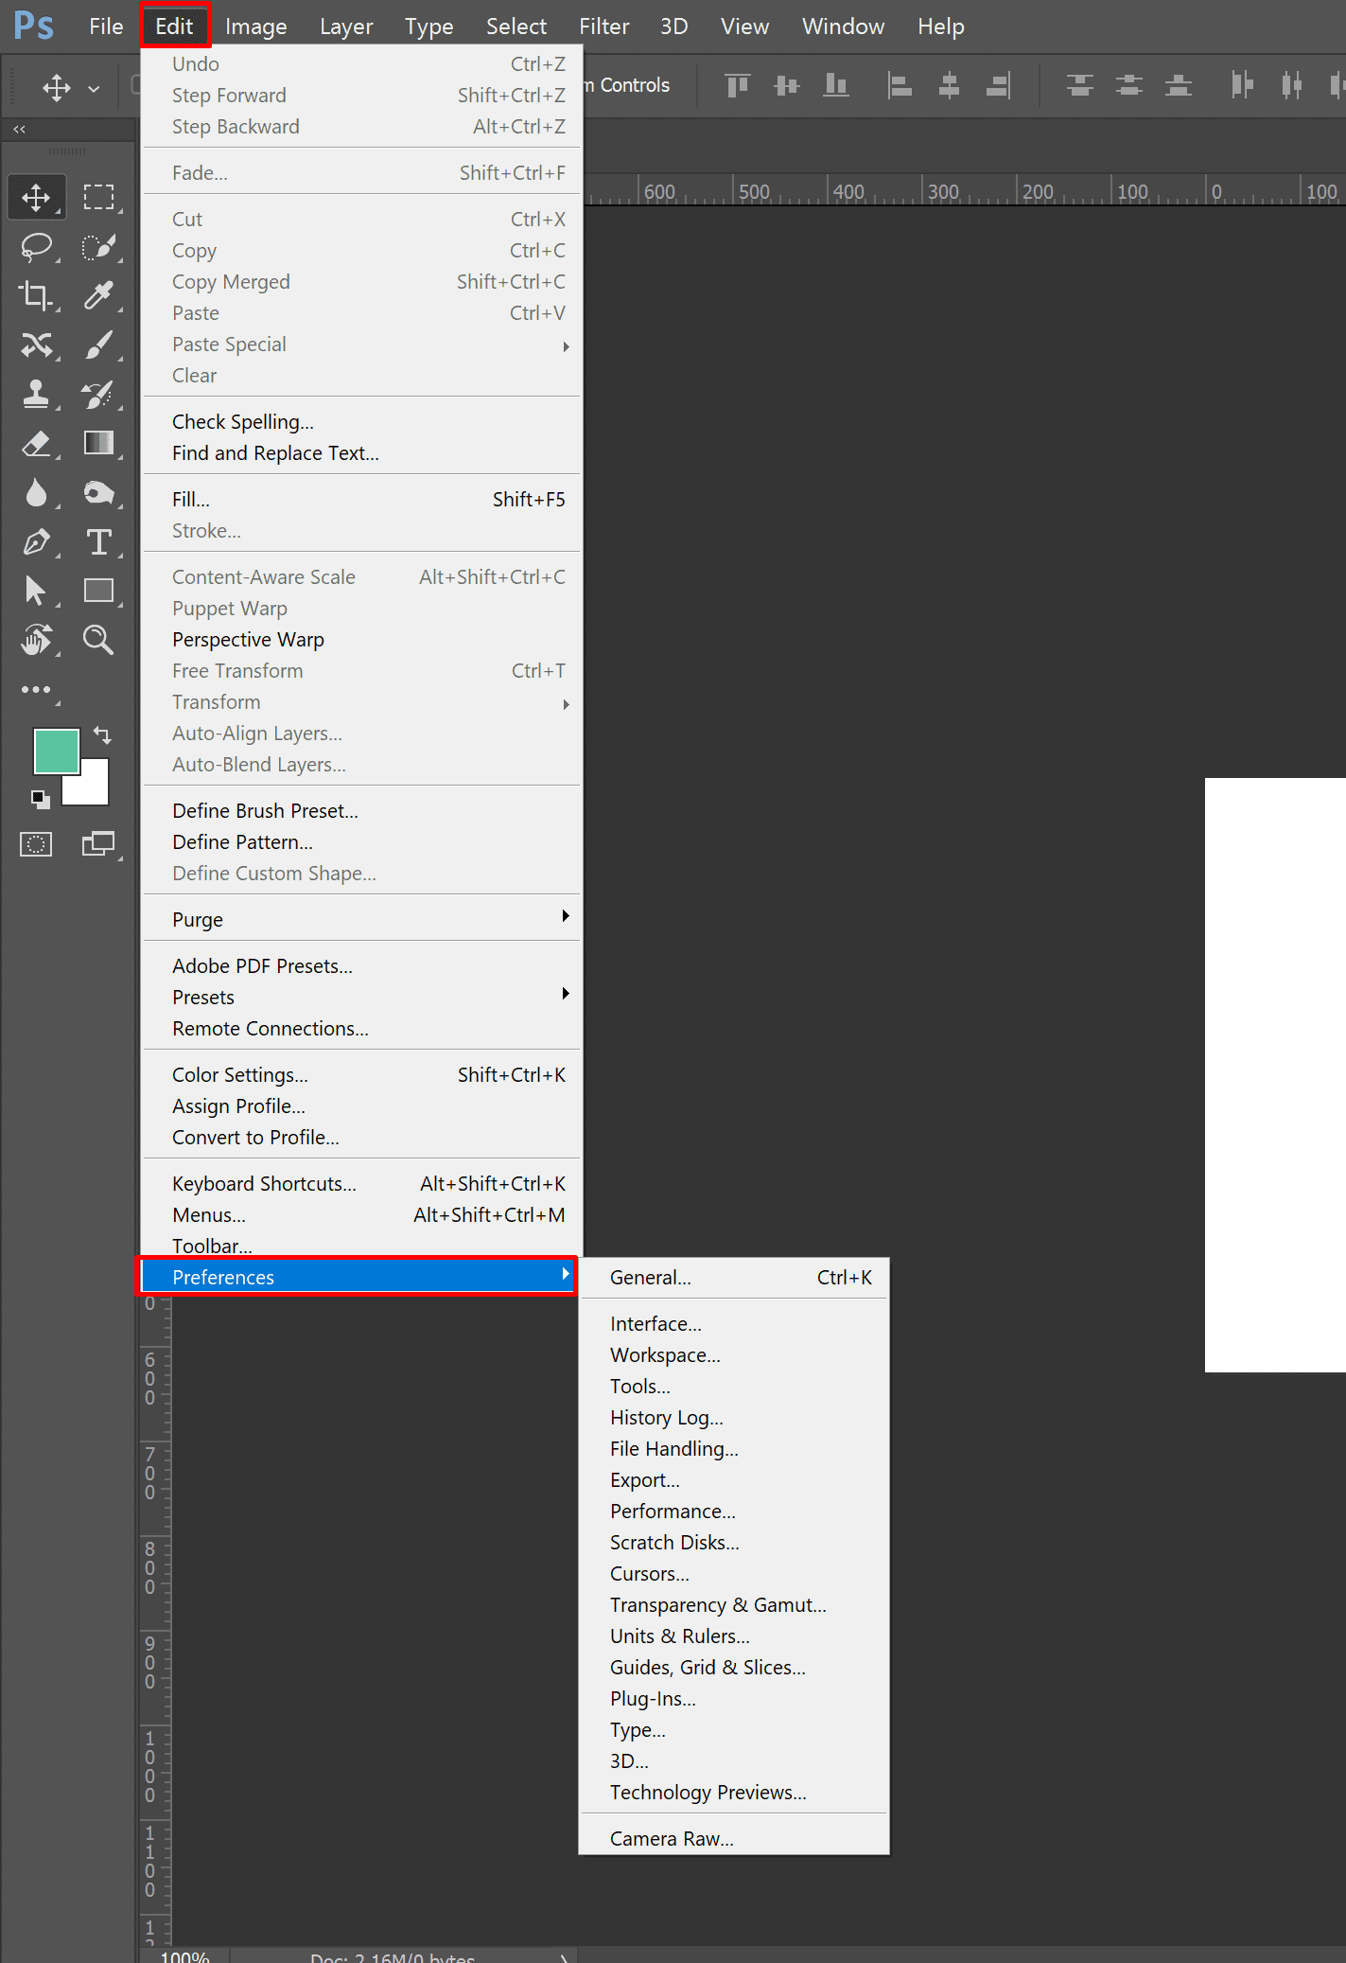Swap foreground and background colors
1346x1963 pixels.
(x=102, y=735)
